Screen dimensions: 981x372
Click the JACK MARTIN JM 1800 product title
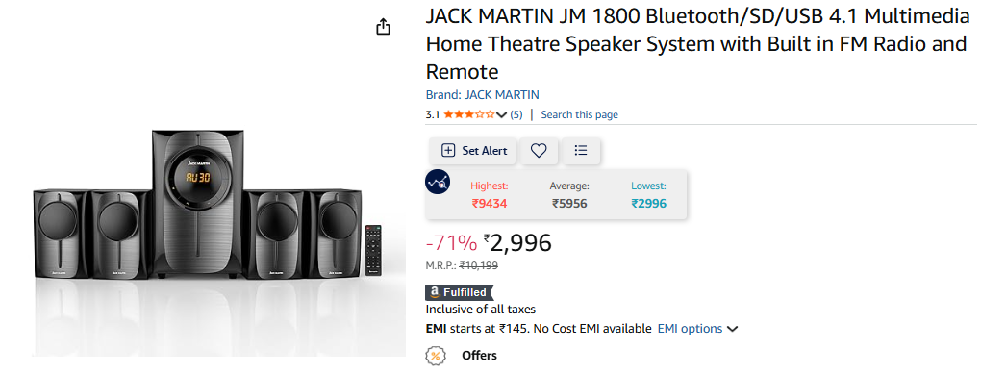point(697,44)
